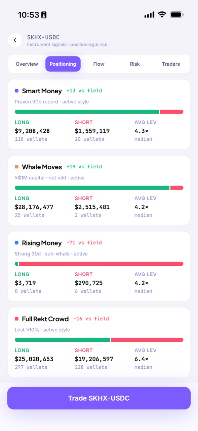Click the orange Whale Moves square icon
This screenshot has height=431, width=198.
click(17, 167)
